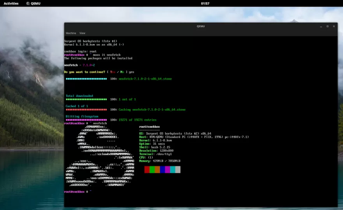Click the 'Shell: bash 5.2.15' line
The height and width of the screenshot is (210, 343).
click(x=155, y=147)
